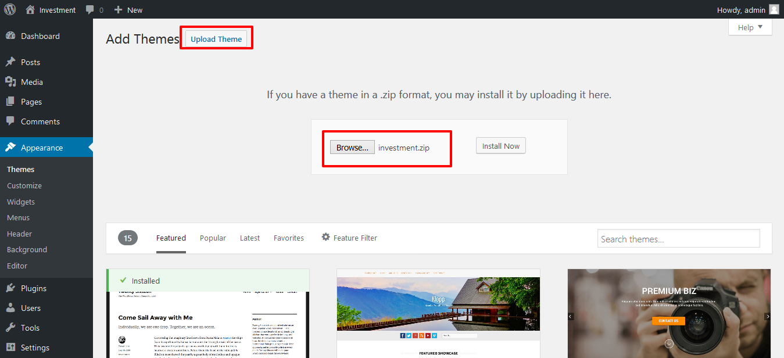Click the Feature Filter gear icon
Screen dimensions: 784x358
[x=326, y=237]
